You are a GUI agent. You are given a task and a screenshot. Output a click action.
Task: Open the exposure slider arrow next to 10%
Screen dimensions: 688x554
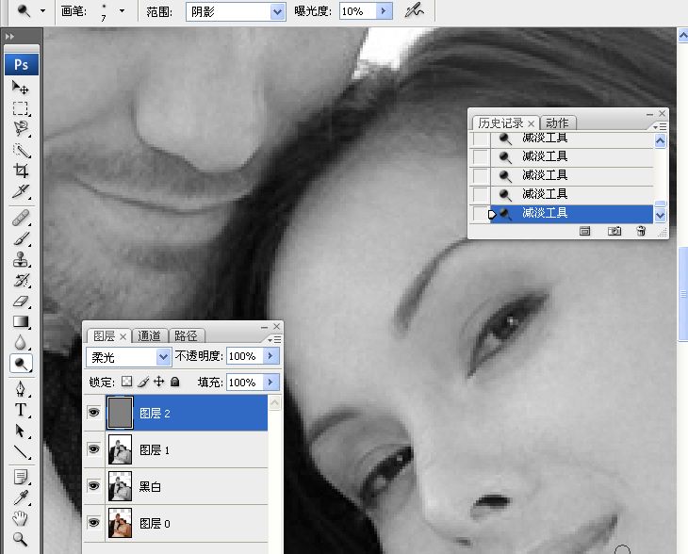384,11
